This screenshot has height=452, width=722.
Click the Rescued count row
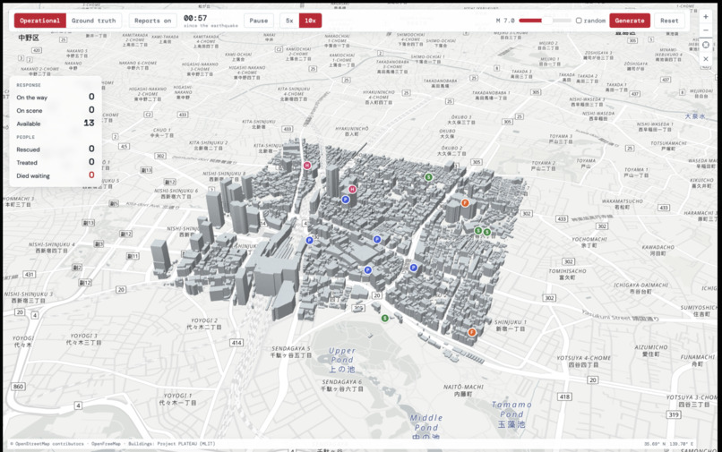56,149
